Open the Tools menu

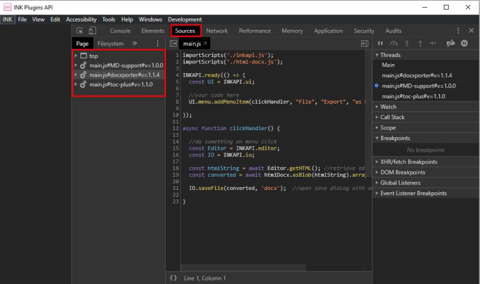[x=109, y=19]
